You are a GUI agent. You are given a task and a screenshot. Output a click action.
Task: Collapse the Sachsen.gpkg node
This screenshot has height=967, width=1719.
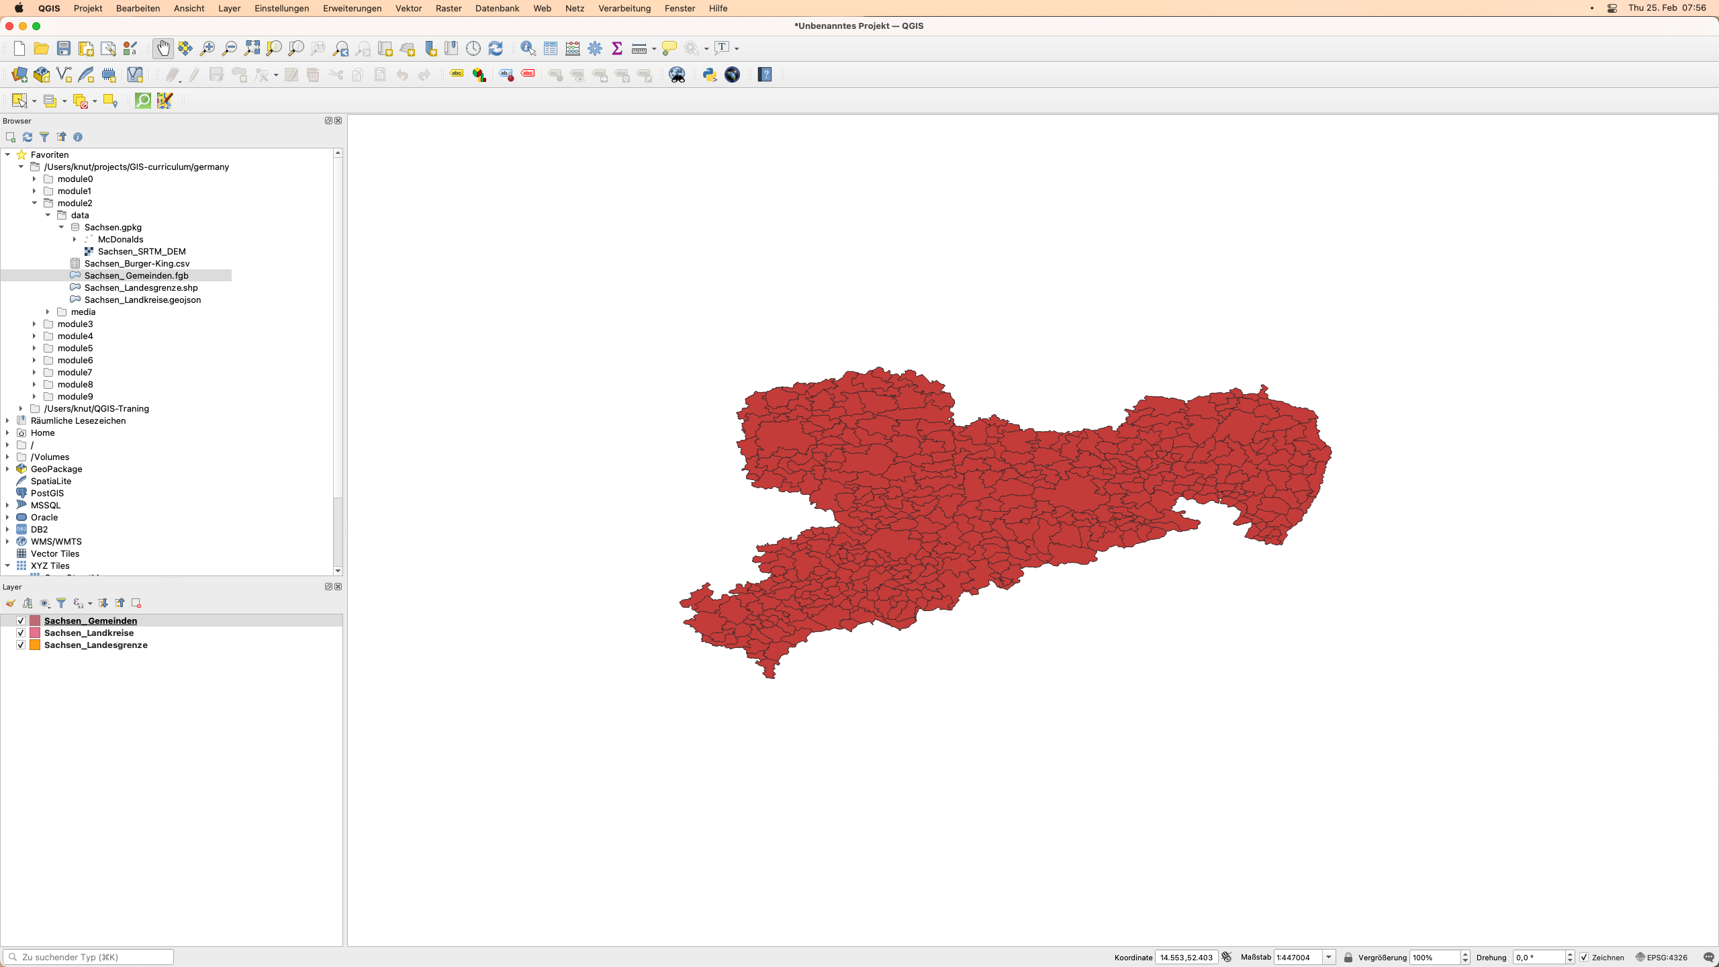pyautogui.click(x=61, y=227)
